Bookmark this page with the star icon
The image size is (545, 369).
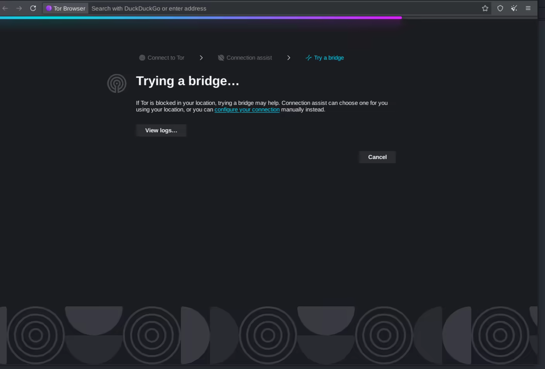coord(485,8)
